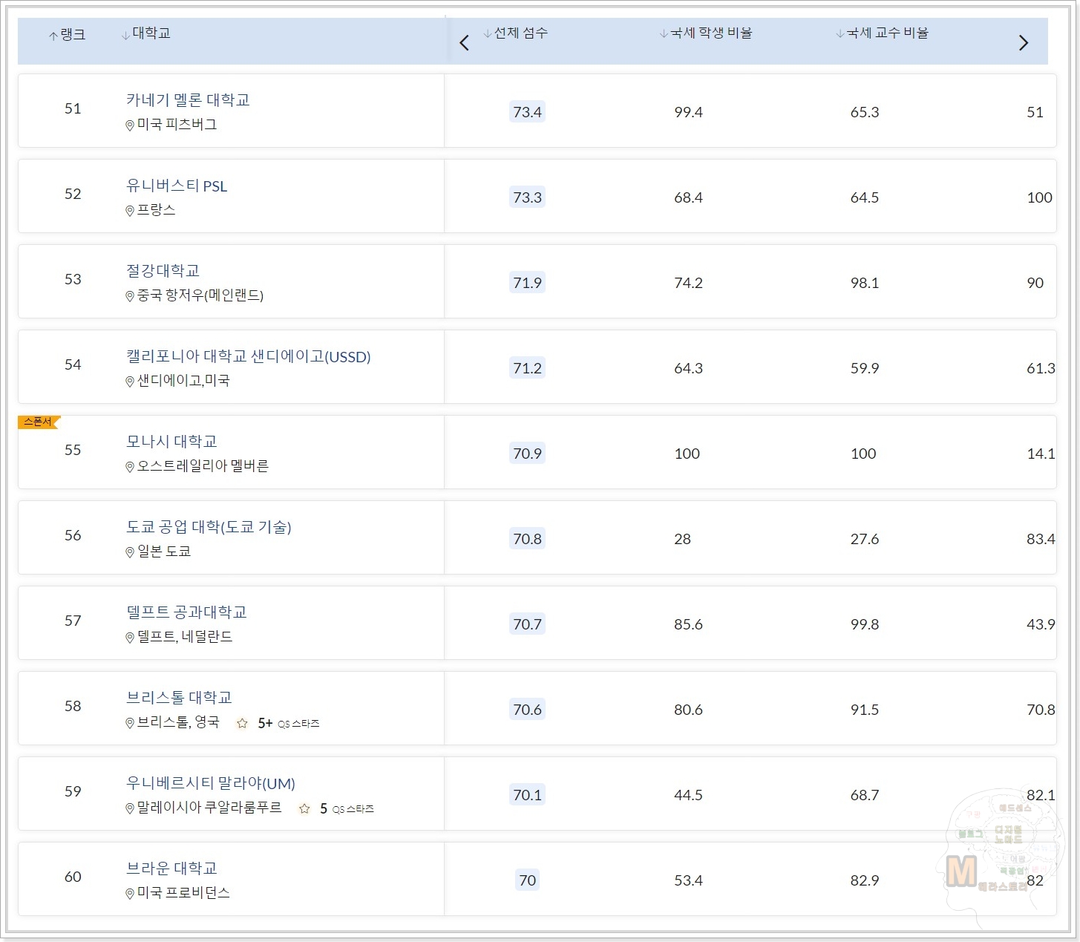Click the left arrow to scroll columns back

(465, 43)
